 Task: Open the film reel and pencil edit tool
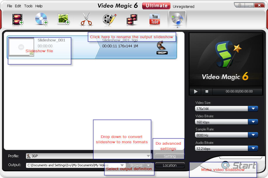109,19
